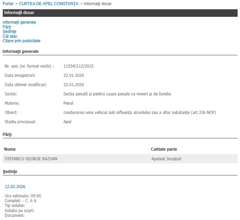
Task: Select the Ședințe navigation link
Action: (x=9, y=32)
